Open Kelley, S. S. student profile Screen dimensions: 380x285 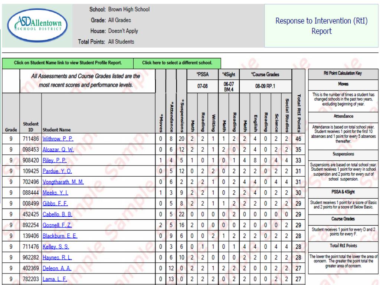pyautogui.click(x=56, y=247)
